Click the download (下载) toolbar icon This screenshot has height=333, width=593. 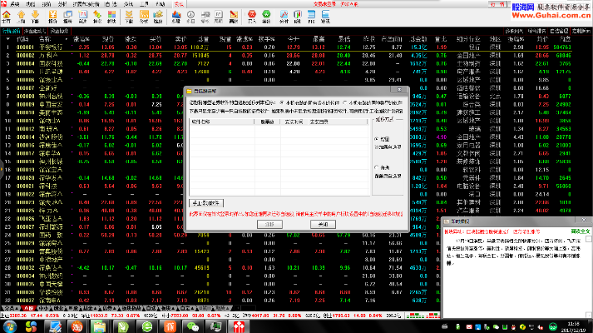[x=129, y=17]
